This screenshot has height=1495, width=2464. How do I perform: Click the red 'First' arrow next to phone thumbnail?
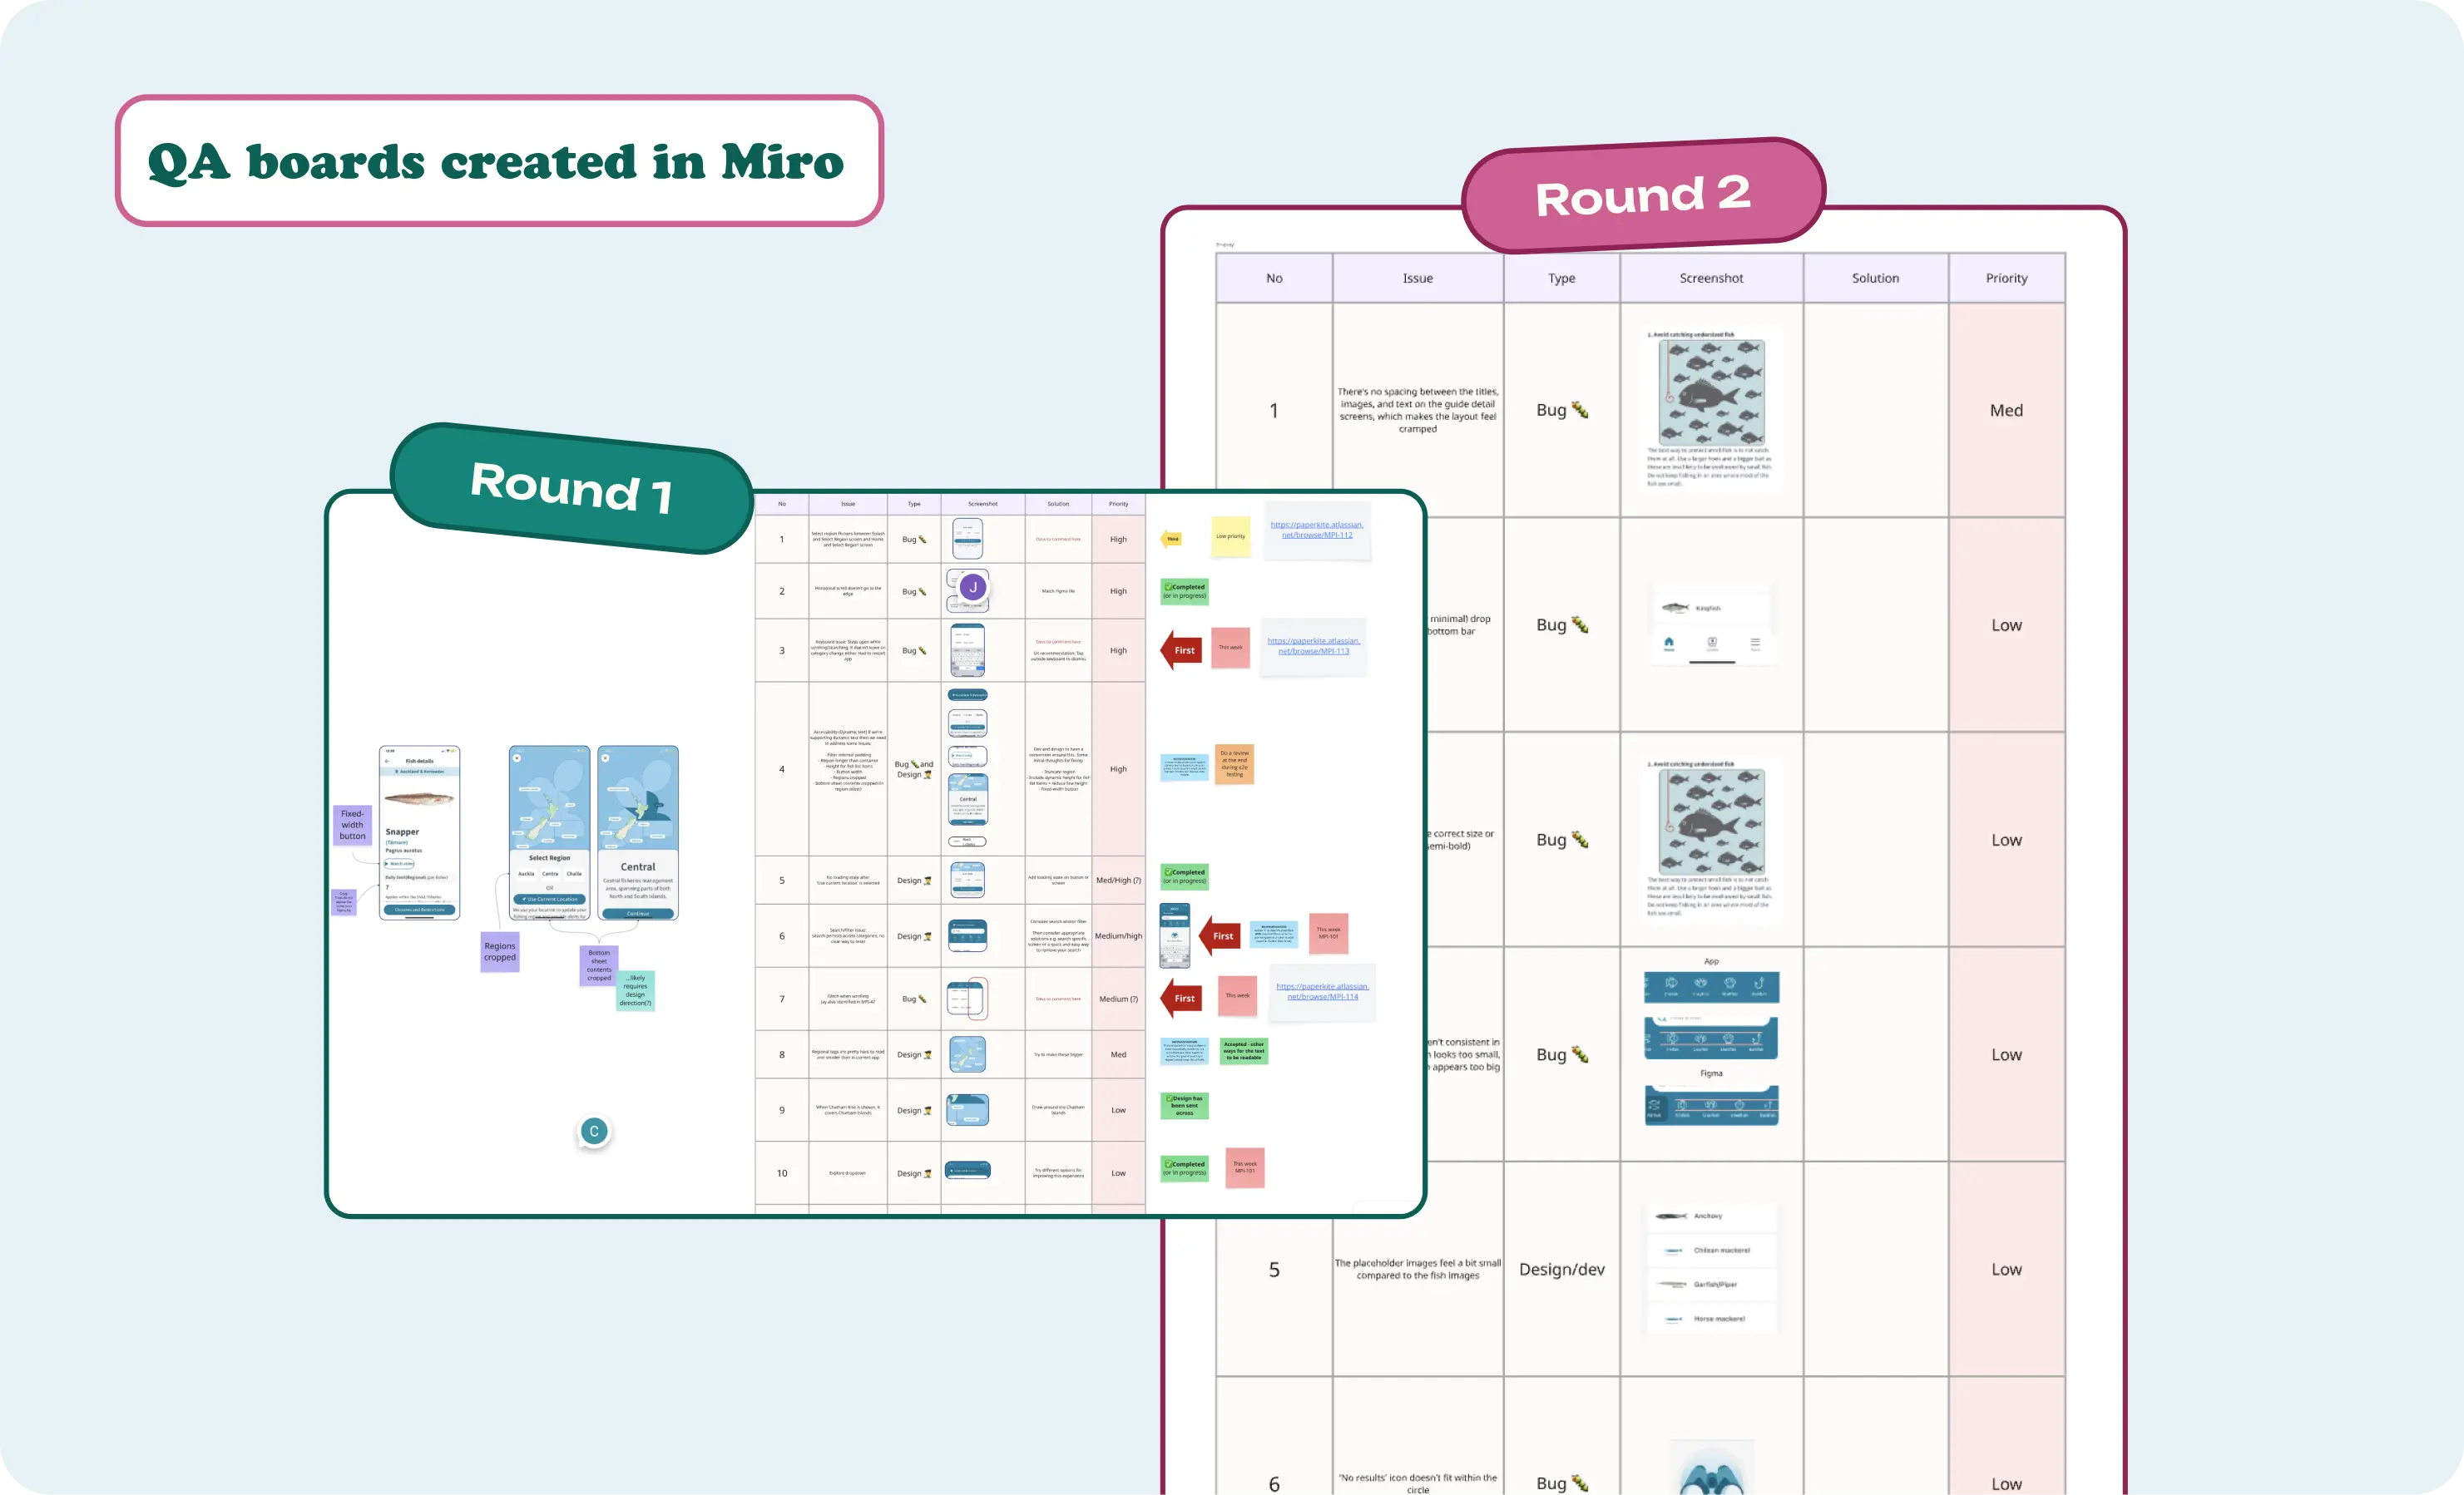[1220, 935]
